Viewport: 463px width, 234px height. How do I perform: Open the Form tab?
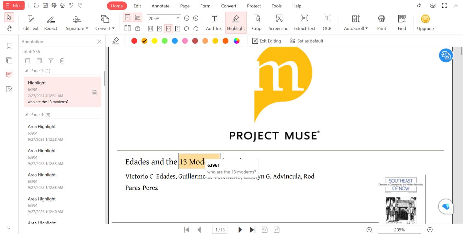tap(205, 6)
